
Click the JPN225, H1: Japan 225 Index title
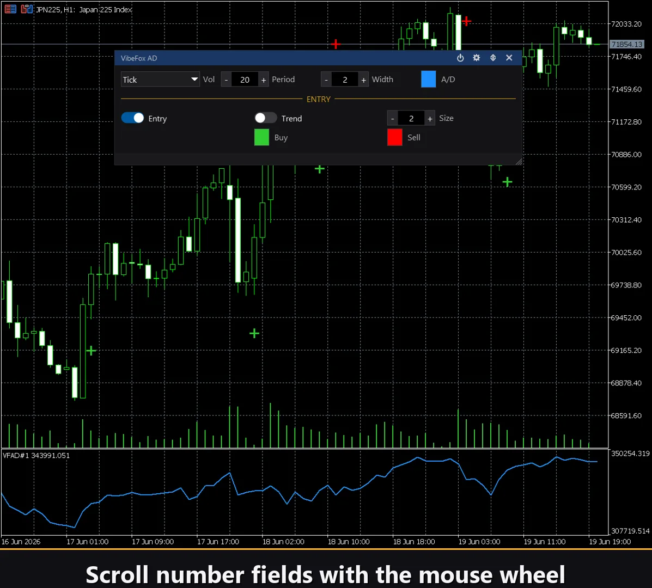click(84, 10)
